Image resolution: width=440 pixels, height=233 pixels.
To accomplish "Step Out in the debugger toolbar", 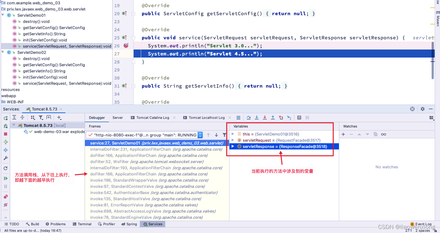I will (273, 118).
